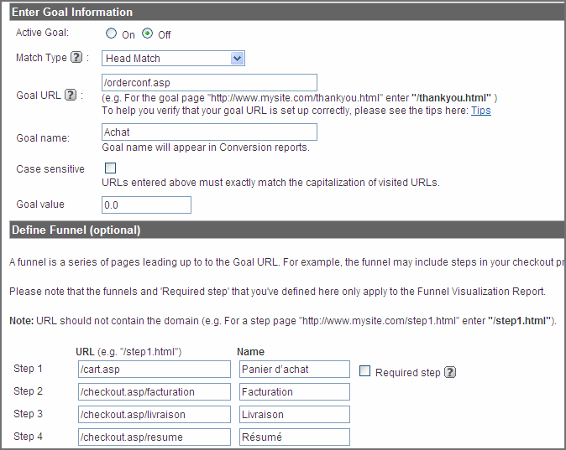Screen dimensions: 566x450
Task: Click the Goal URL input field
Action: pyautogui.click(x=208, y=82)
